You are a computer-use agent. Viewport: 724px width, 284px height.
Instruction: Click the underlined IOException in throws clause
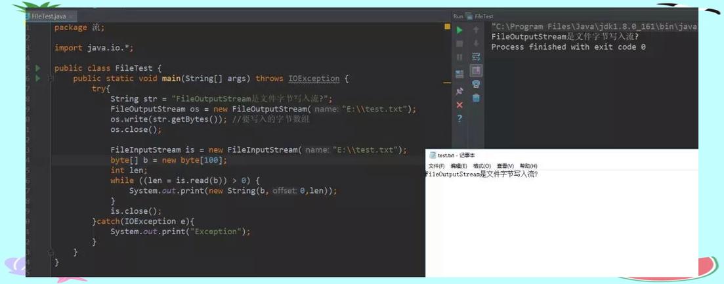click(314, 79)
